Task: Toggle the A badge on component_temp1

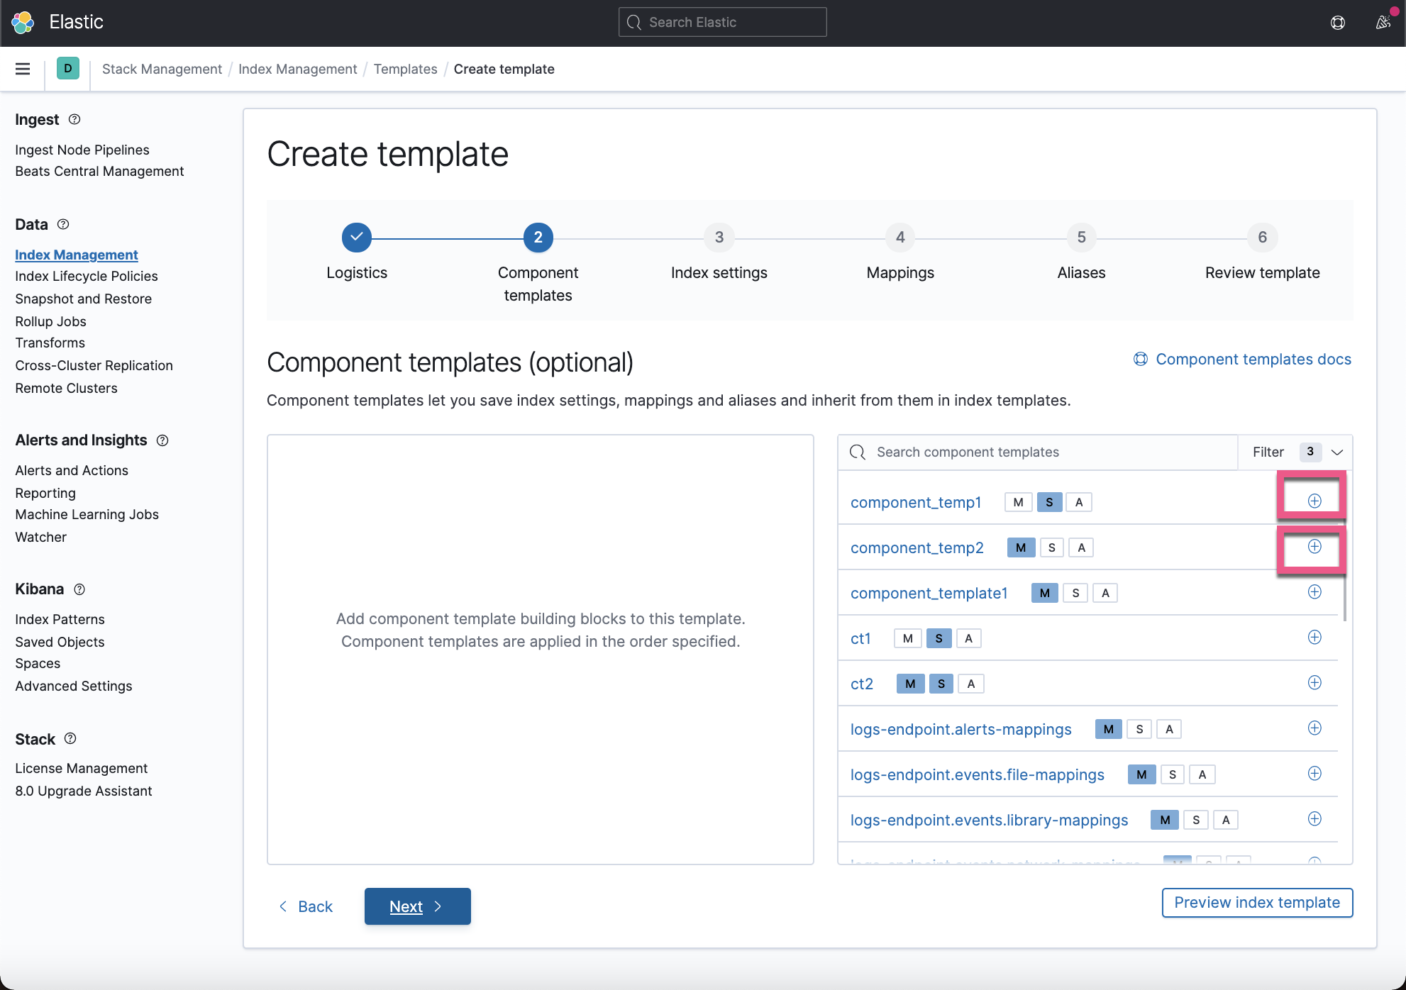Action: 1078,501
